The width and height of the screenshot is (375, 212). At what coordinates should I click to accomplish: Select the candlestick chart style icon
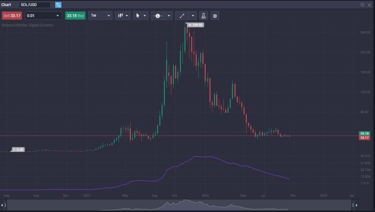click(x=120, y=15)
